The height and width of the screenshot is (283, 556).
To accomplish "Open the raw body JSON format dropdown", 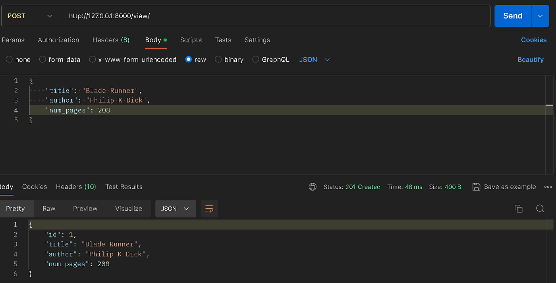I will pyautogui.click(x=315, y=60).
